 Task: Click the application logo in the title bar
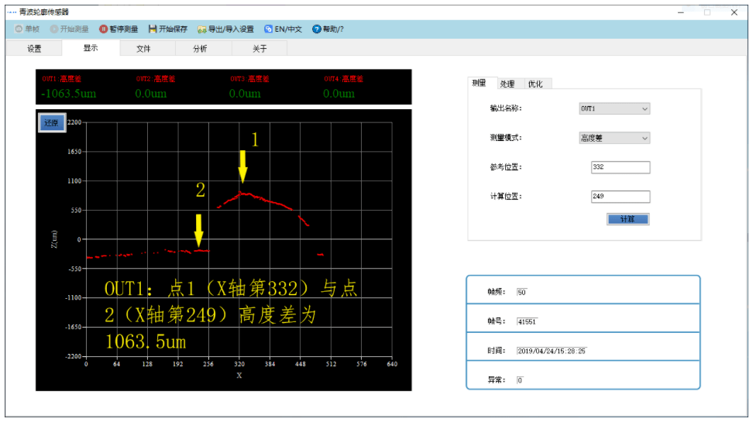[x=12, y=12]
